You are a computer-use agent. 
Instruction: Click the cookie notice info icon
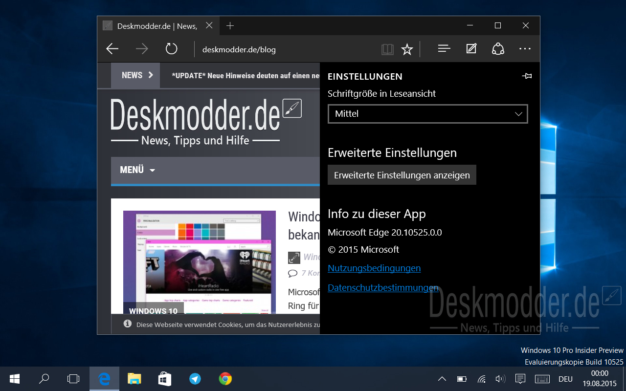click(128, 324)
